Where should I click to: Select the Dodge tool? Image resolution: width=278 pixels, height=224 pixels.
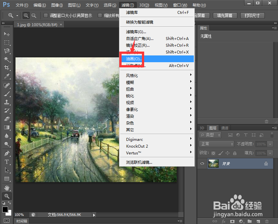[7, 144]
